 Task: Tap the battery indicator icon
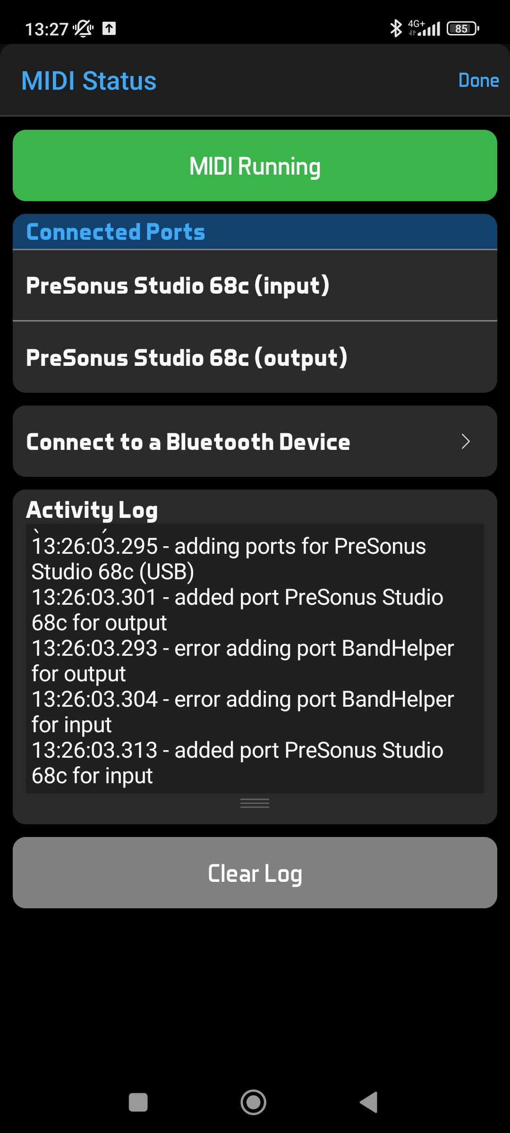click(x=463, y=28)
